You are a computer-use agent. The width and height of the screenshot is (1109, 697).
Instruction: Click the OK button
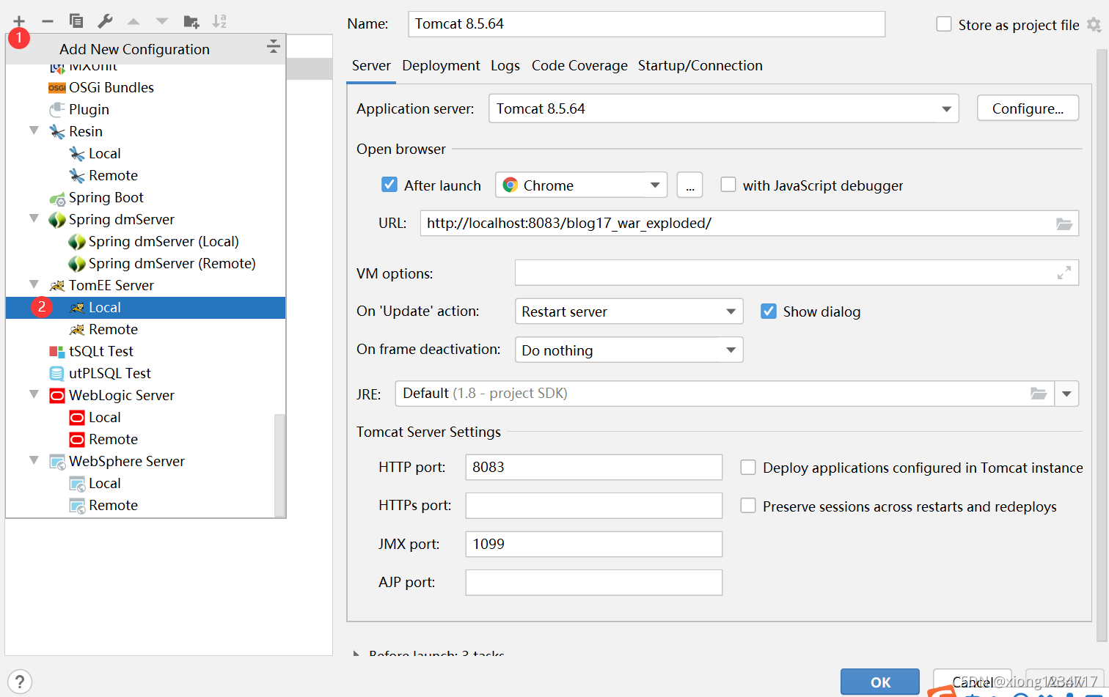[880, 682]
